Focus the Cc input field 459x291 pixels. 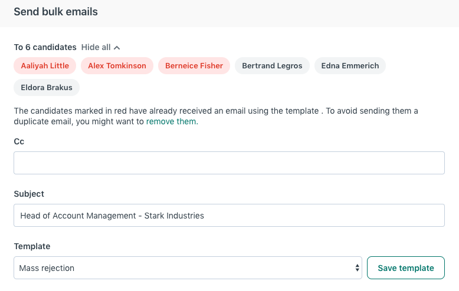(x=229, y=163)
